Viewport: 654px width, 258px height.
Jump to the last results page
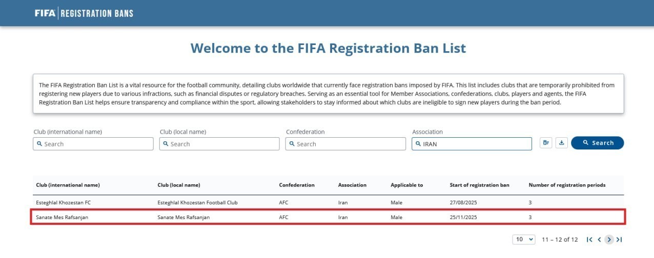[619, 240]
